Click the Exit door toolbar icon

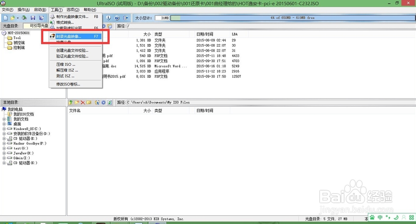[126, 18]
